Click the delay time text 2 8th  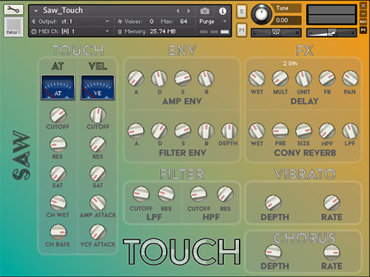290,64
